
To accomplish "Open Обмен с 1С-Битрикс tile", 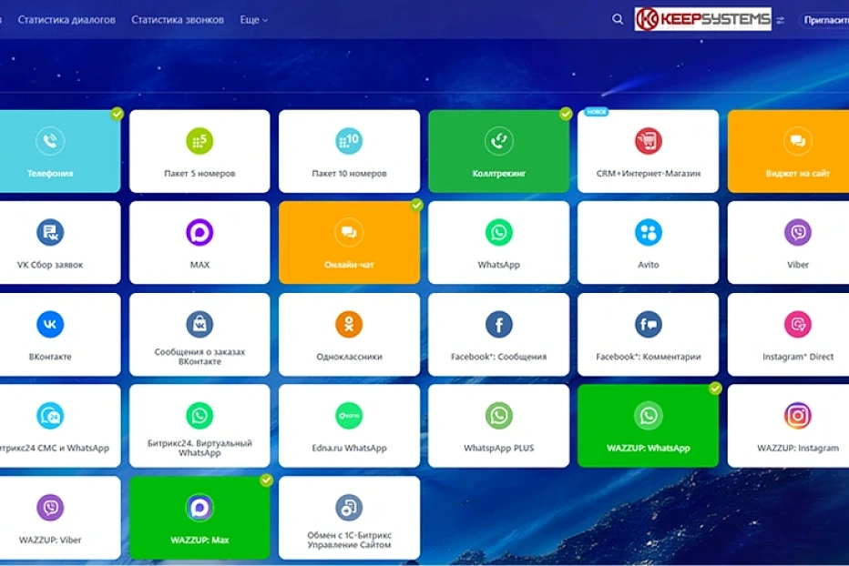I will (x=349, y=518).
